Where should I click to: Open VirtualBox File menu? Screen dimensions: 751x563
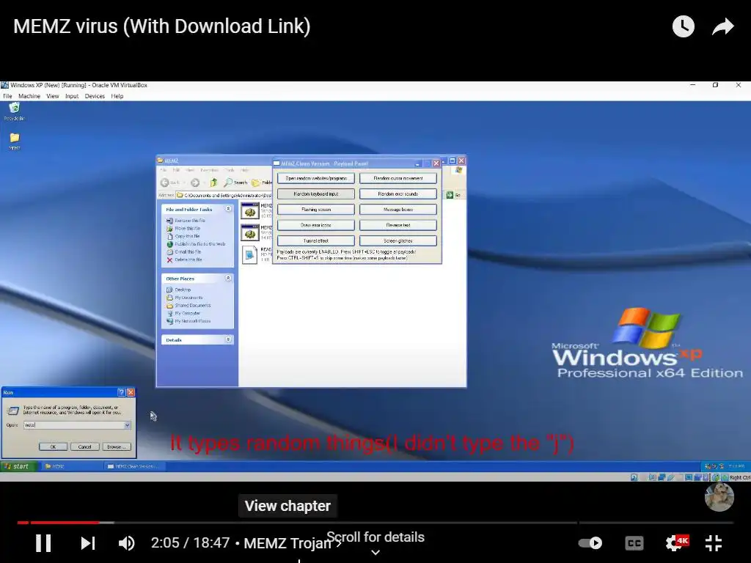point(7,96)
